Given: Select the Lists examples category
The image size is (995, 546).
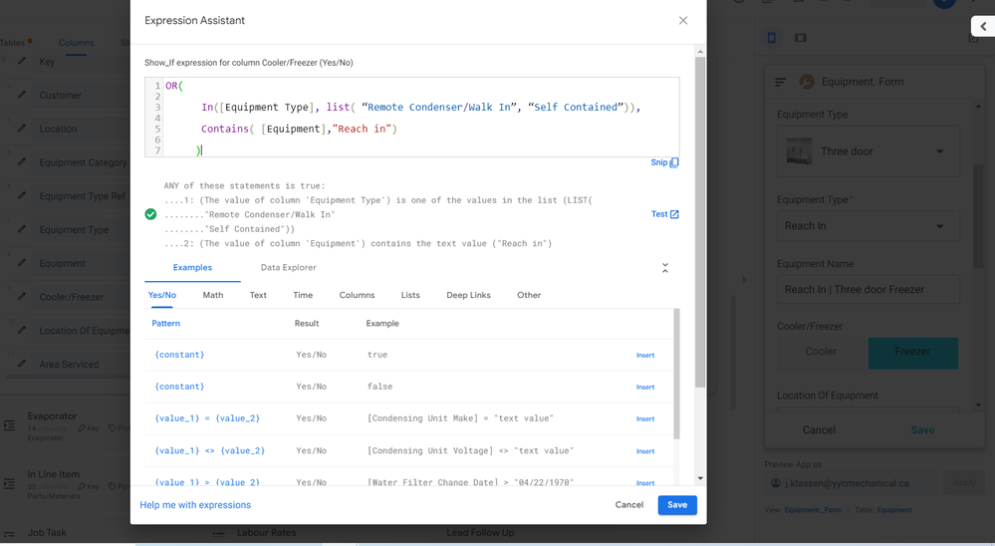Looking at the screenshot, I should pyautogui.click(x=410, y=295).
